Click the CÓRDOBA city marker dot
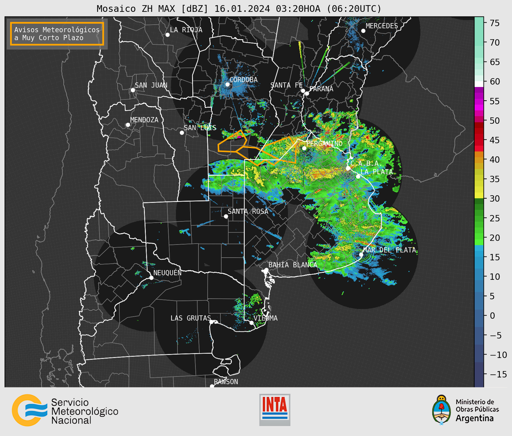The width and height of the screenshot is (512, 436). coord(227,84)
